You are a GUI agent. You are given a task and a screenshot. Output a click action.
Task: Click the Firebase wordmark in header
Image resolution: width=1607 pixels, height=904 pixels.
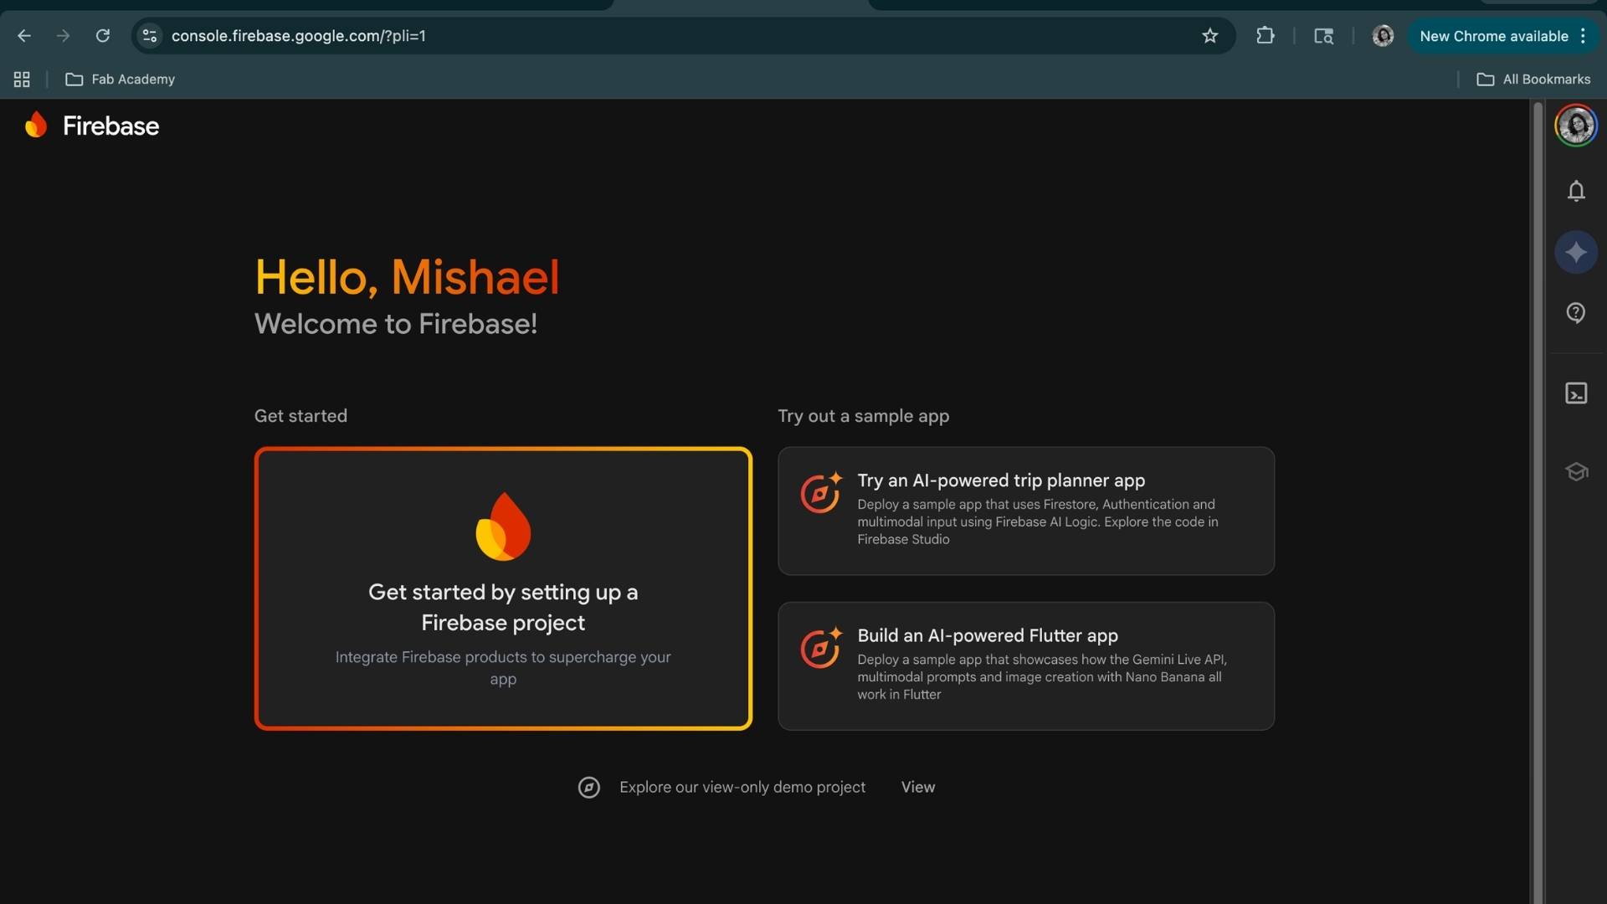pos(110,126)
